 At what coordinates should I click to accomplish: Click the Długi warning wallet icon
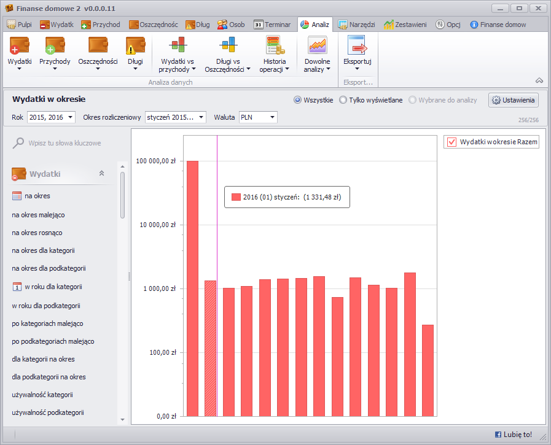135,46
